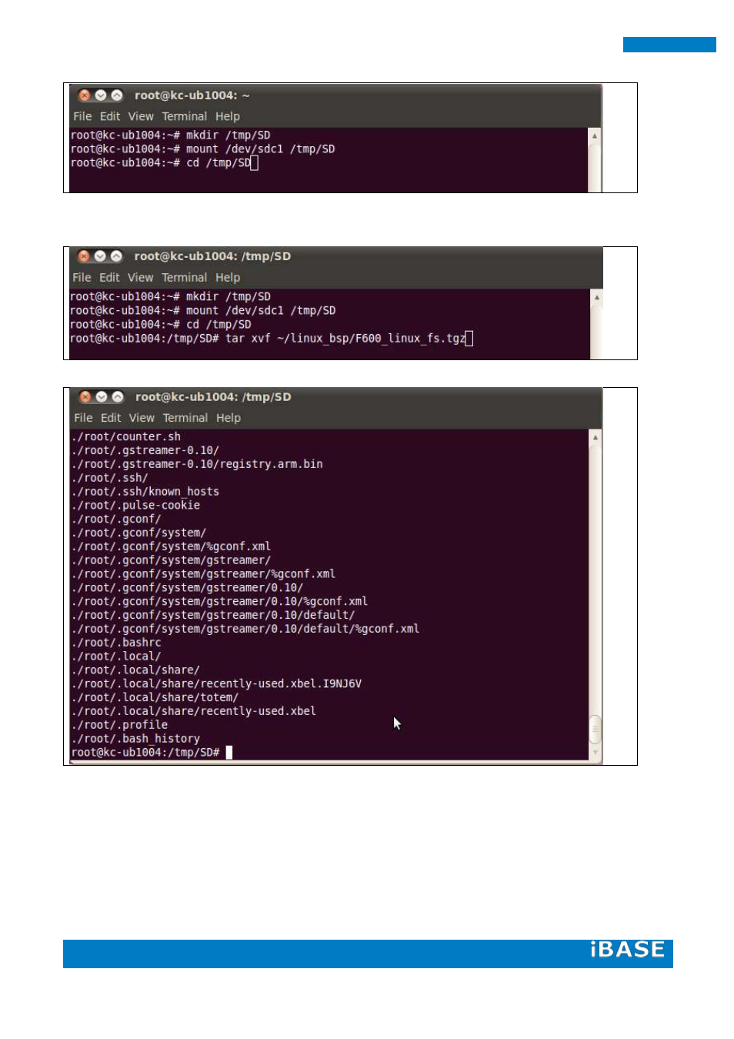Open View menu in bottom terminal
The width and height of the screenshot is (734, 1039).
click(142, 418)
